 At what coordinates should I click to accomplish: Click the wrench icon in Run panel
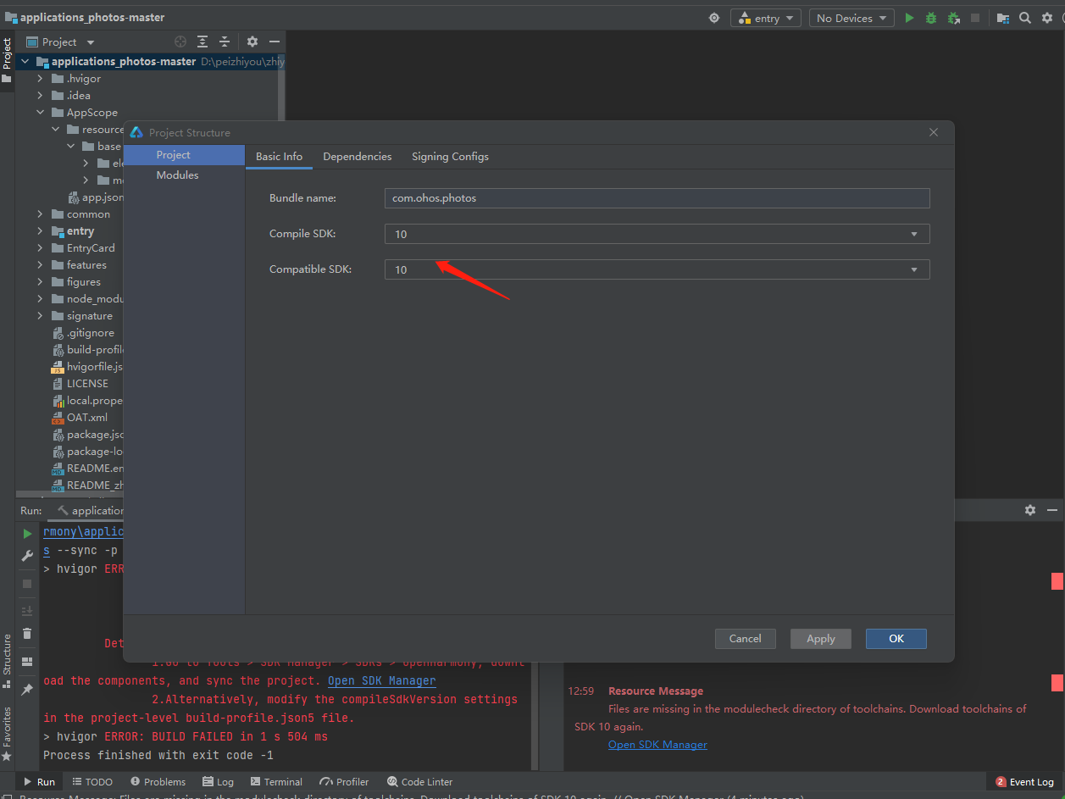pos(27,556)
